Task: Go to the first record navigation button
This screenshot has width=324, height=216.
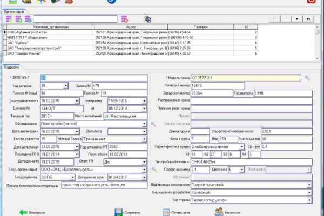Action: 275,19
